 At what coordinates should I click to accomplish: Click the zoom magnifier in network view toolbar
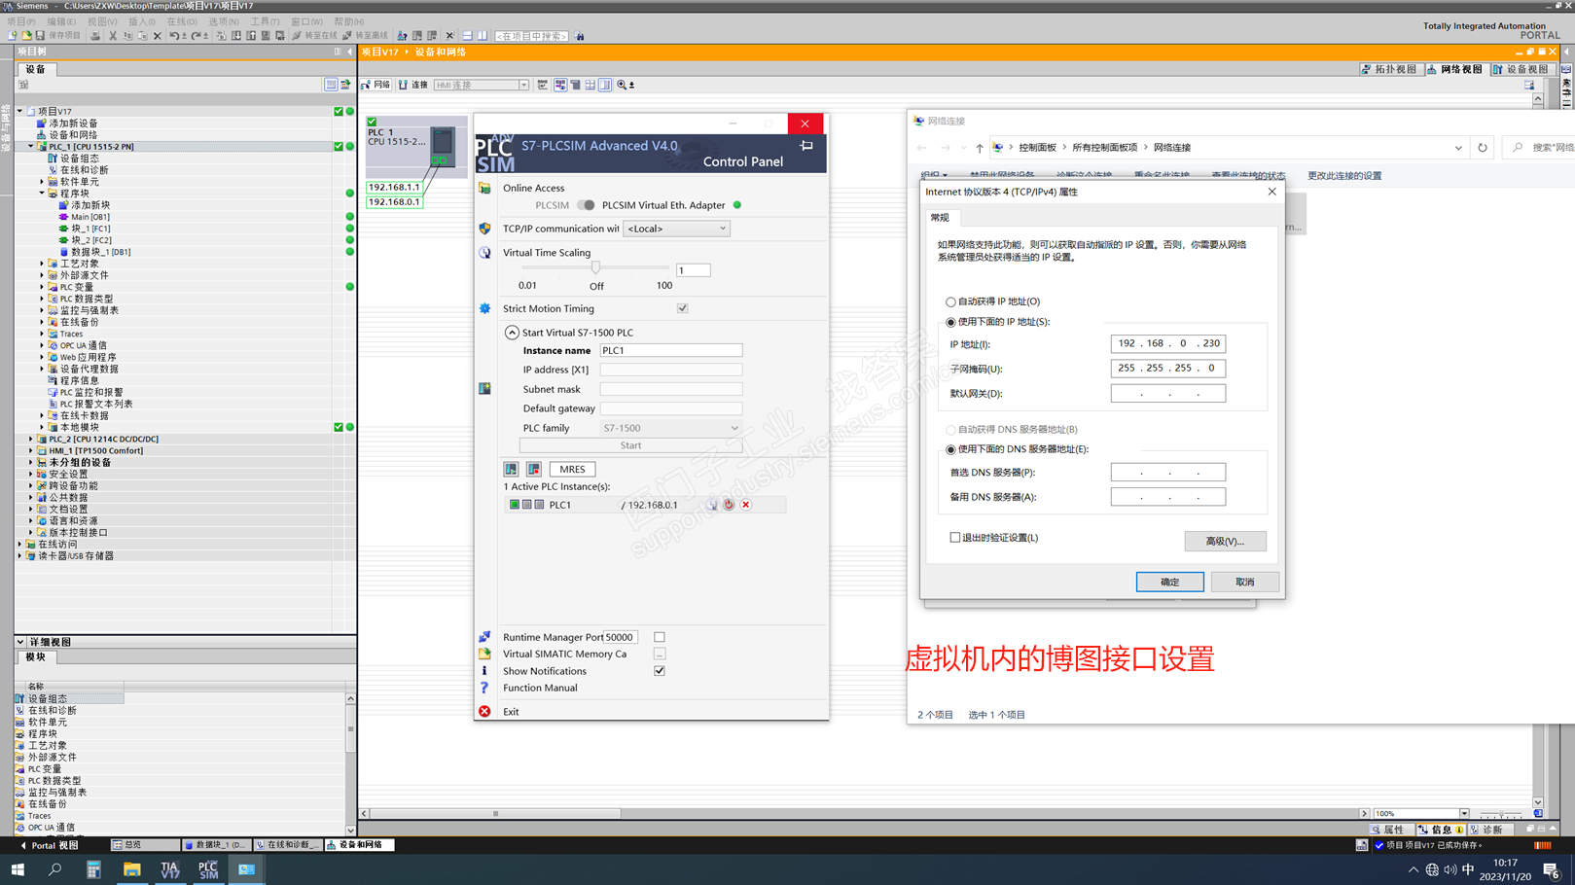click(x=623, y=86)
